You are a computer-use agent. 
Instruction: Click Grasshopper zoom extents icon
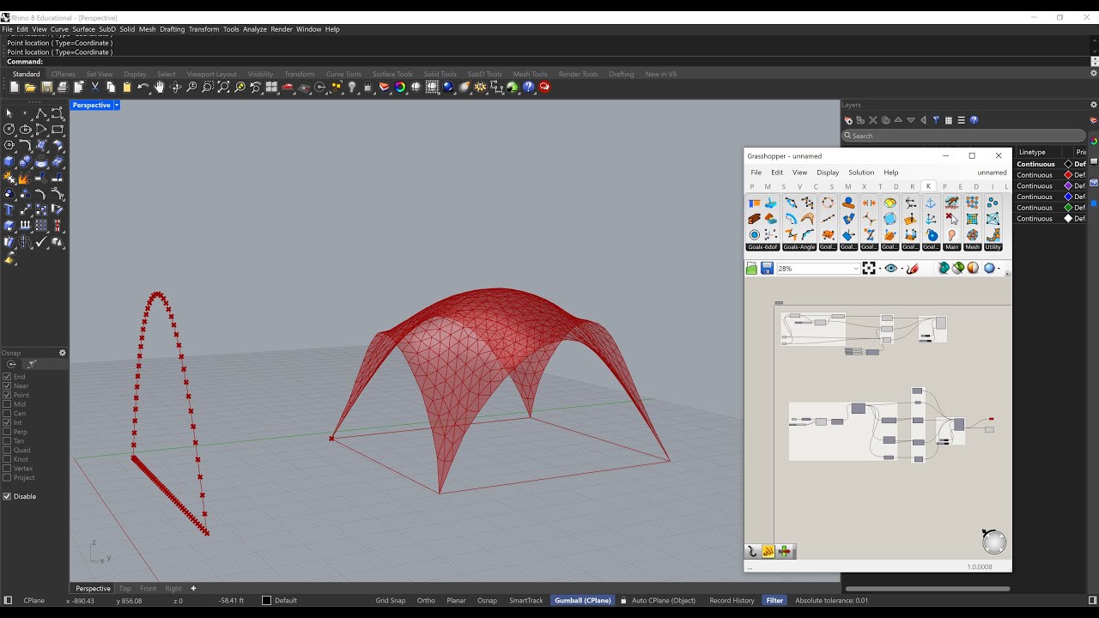tap(869, 269)
